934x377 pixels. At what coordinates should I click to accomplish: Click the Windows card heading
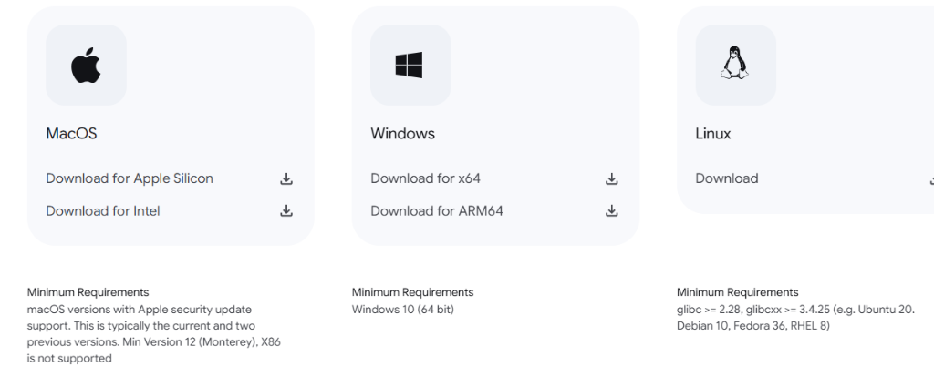tap(402, 134)
